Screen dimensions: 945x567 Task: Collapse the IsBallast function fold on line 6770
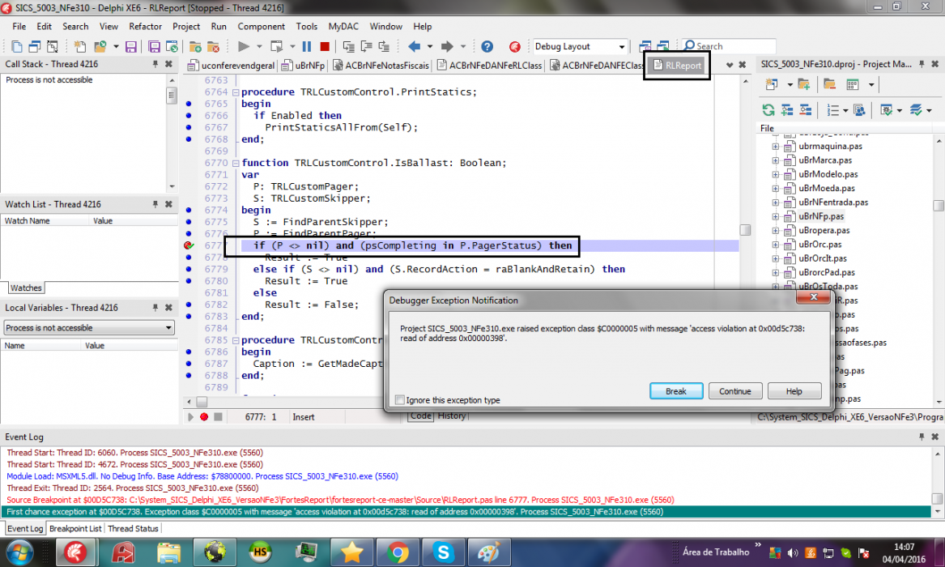click(236, 163)
